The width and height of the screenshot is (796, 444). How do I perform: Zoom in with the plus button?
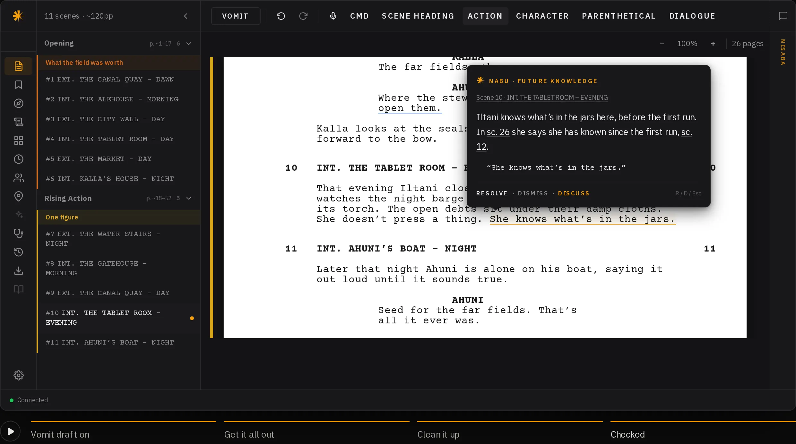click(713, 44)
